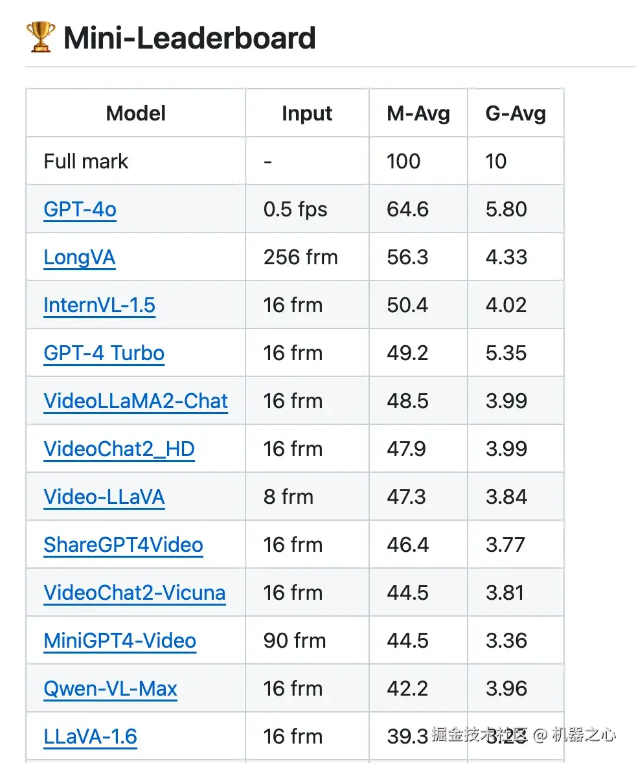
Task: Click the M-Avg column header
Action: coord(418,114)
